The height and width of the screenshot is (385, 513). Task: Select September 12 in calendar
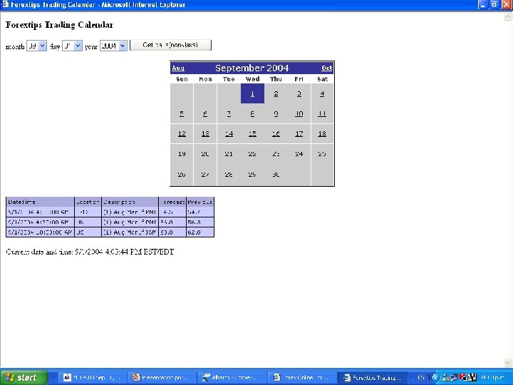coord(182,133)
